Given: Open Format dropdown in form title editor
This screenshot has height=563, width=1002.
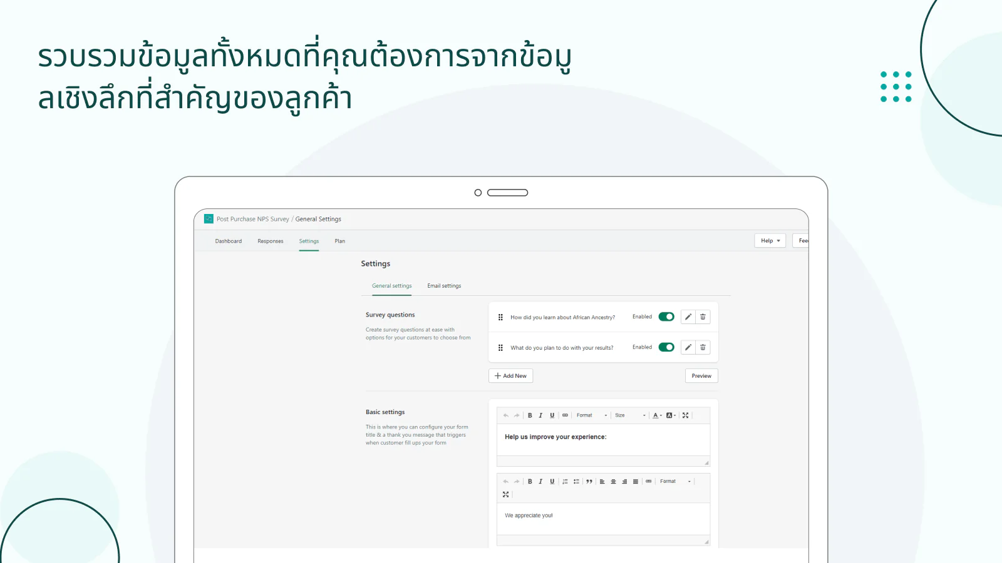Looking at the screenshot, I should click(x=592, y=415).
